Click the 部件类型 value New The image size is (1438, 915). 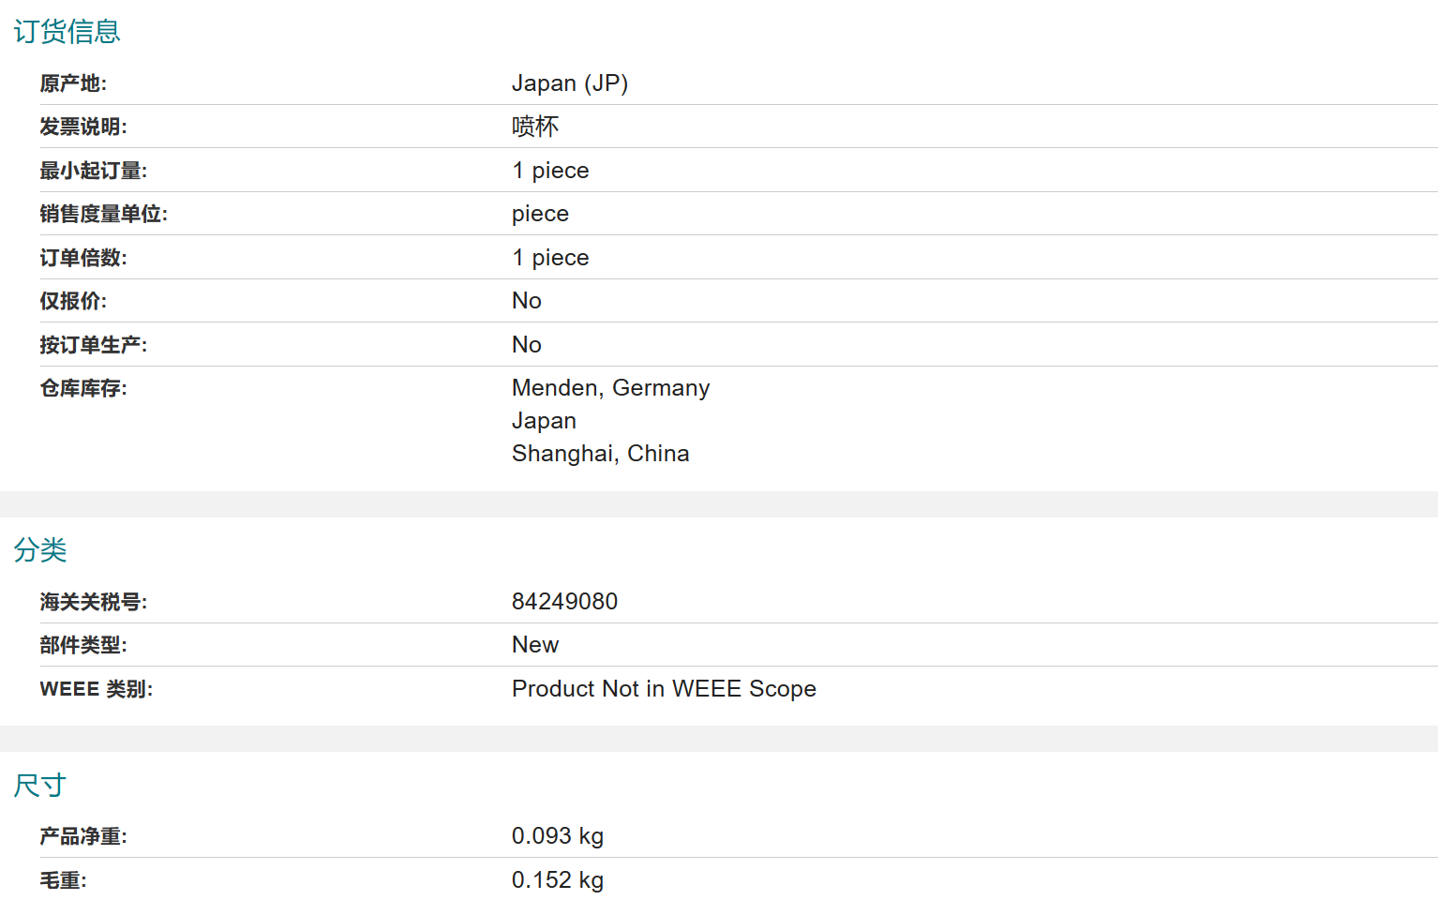[535, 645]
